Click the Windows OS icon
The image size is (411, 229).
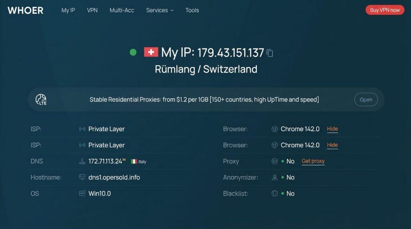[82, 193]
